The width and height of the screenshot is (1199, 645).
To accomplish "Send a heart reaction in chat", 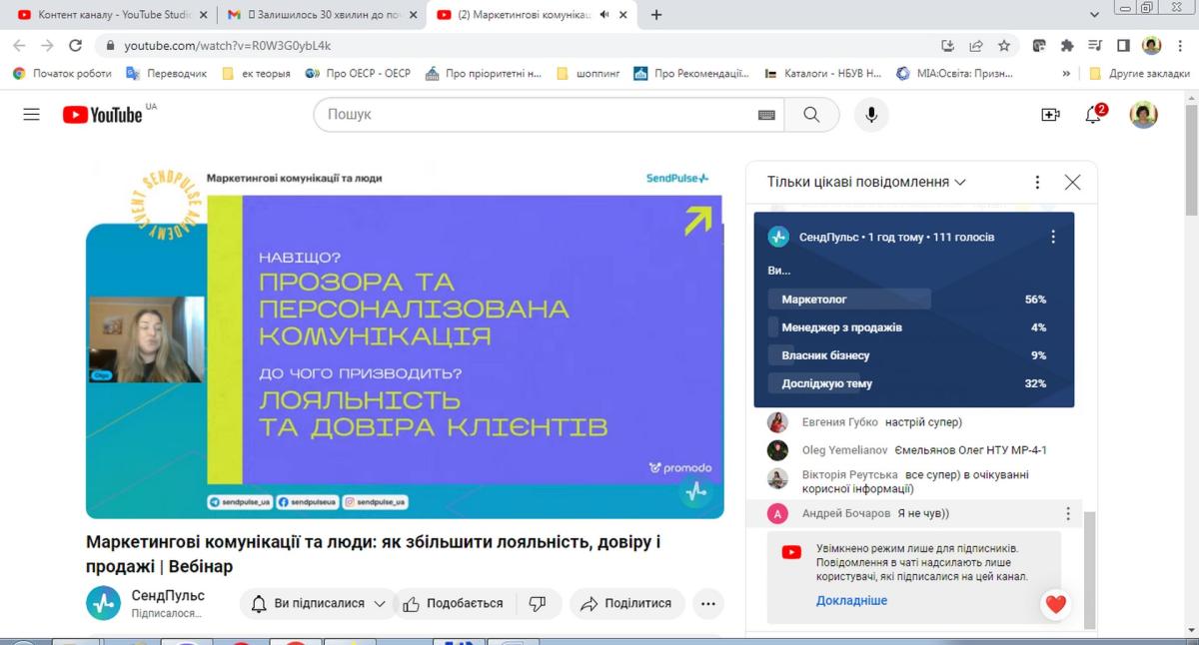I will tap(1056, 604).
